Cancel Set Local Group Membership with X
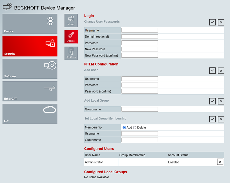Screen dimensions: 230x183 221,119
